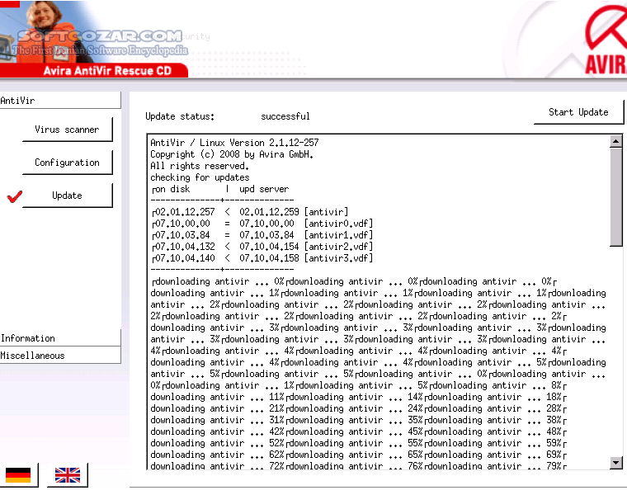Expand the AntiVir menu panel
Image resolution: width=627 pixels, height=495 pixels.
click(60, 101)
